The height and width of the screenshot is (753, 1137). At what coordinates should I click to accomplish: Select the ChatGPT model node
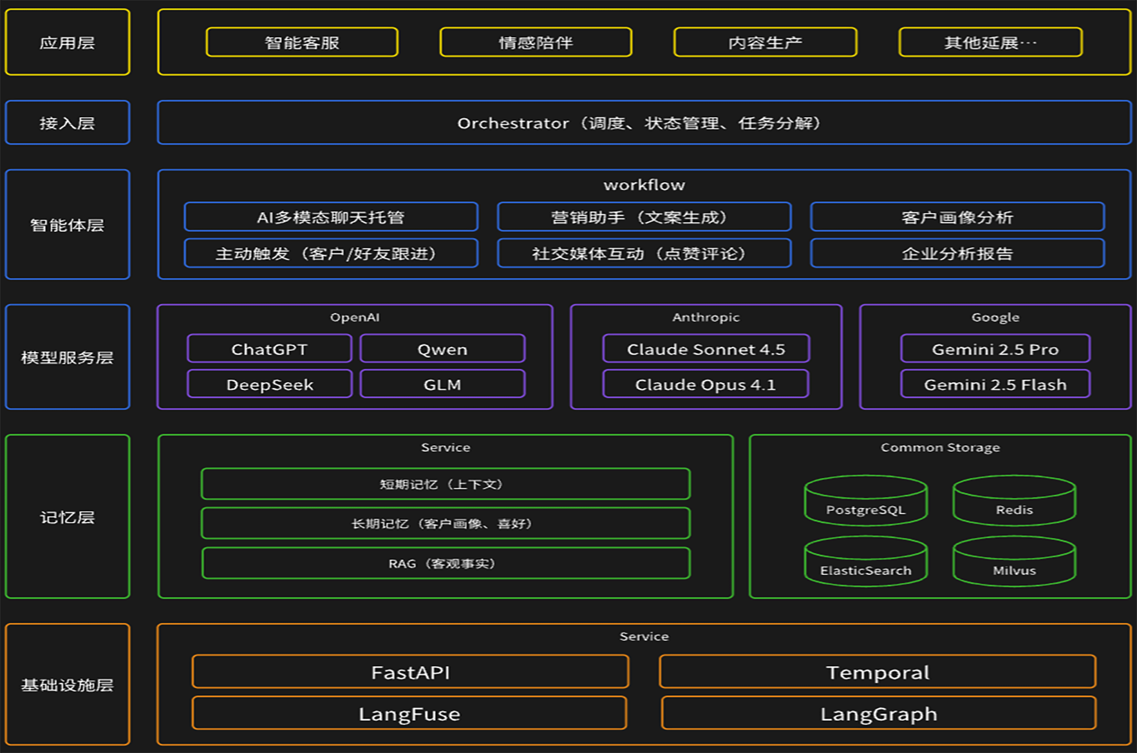(269, 349)
